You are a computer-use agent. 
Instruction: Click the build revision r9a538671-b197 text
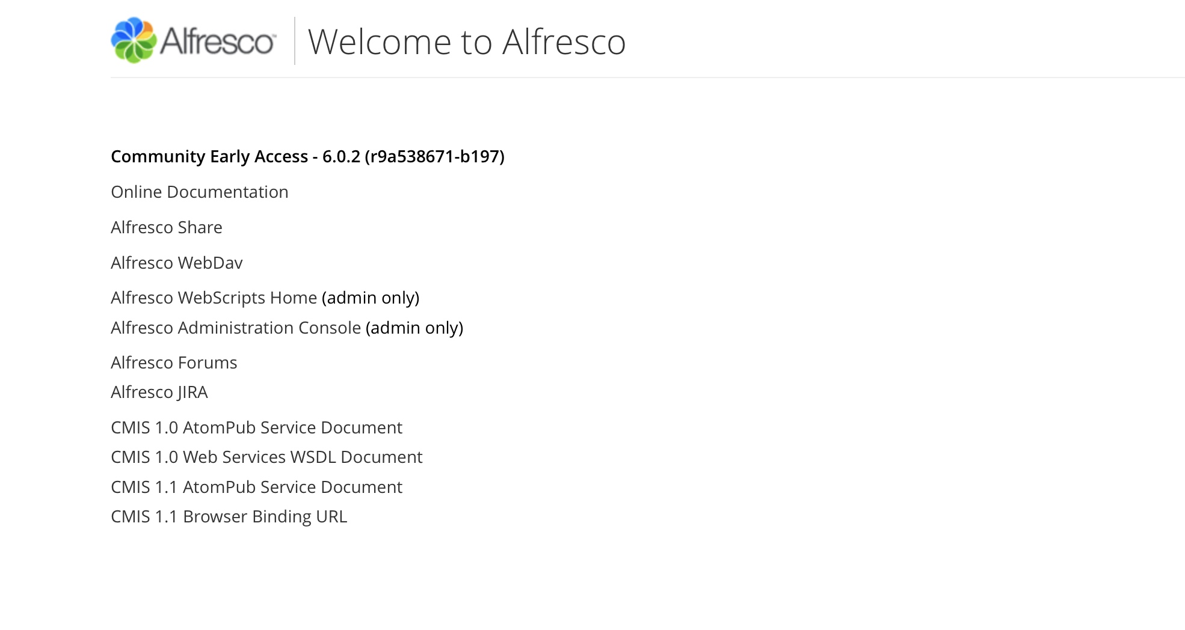(x=434, y=156)
